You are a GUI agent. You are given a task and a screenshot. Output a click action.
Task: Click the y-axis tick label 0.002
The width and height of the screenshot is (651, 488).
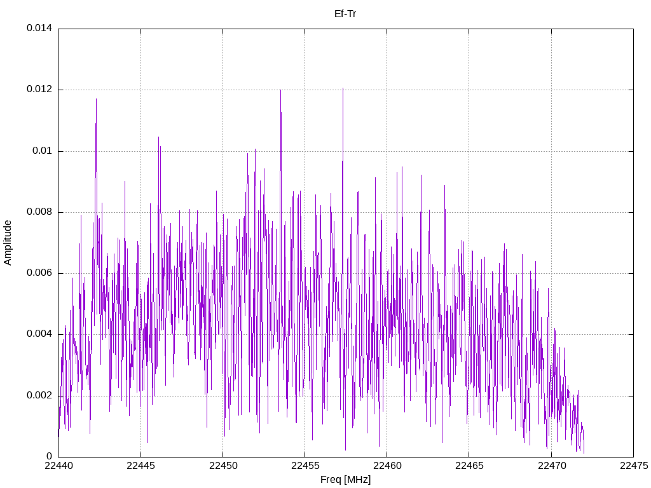click(x=39, y=395)
